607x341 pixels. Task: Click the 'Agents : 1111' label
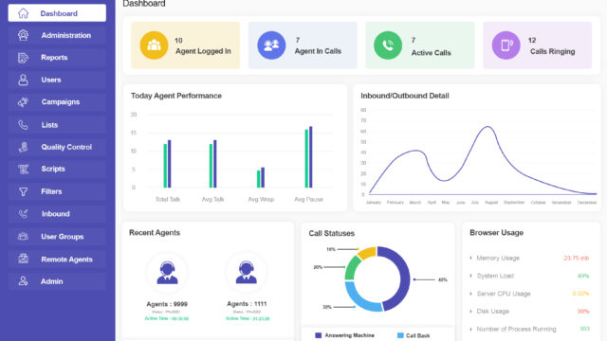coord(247,304)
